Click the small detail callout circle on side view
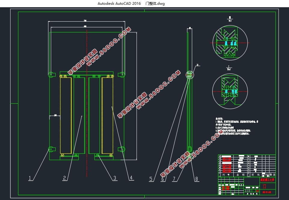 [x=190, y=75]
